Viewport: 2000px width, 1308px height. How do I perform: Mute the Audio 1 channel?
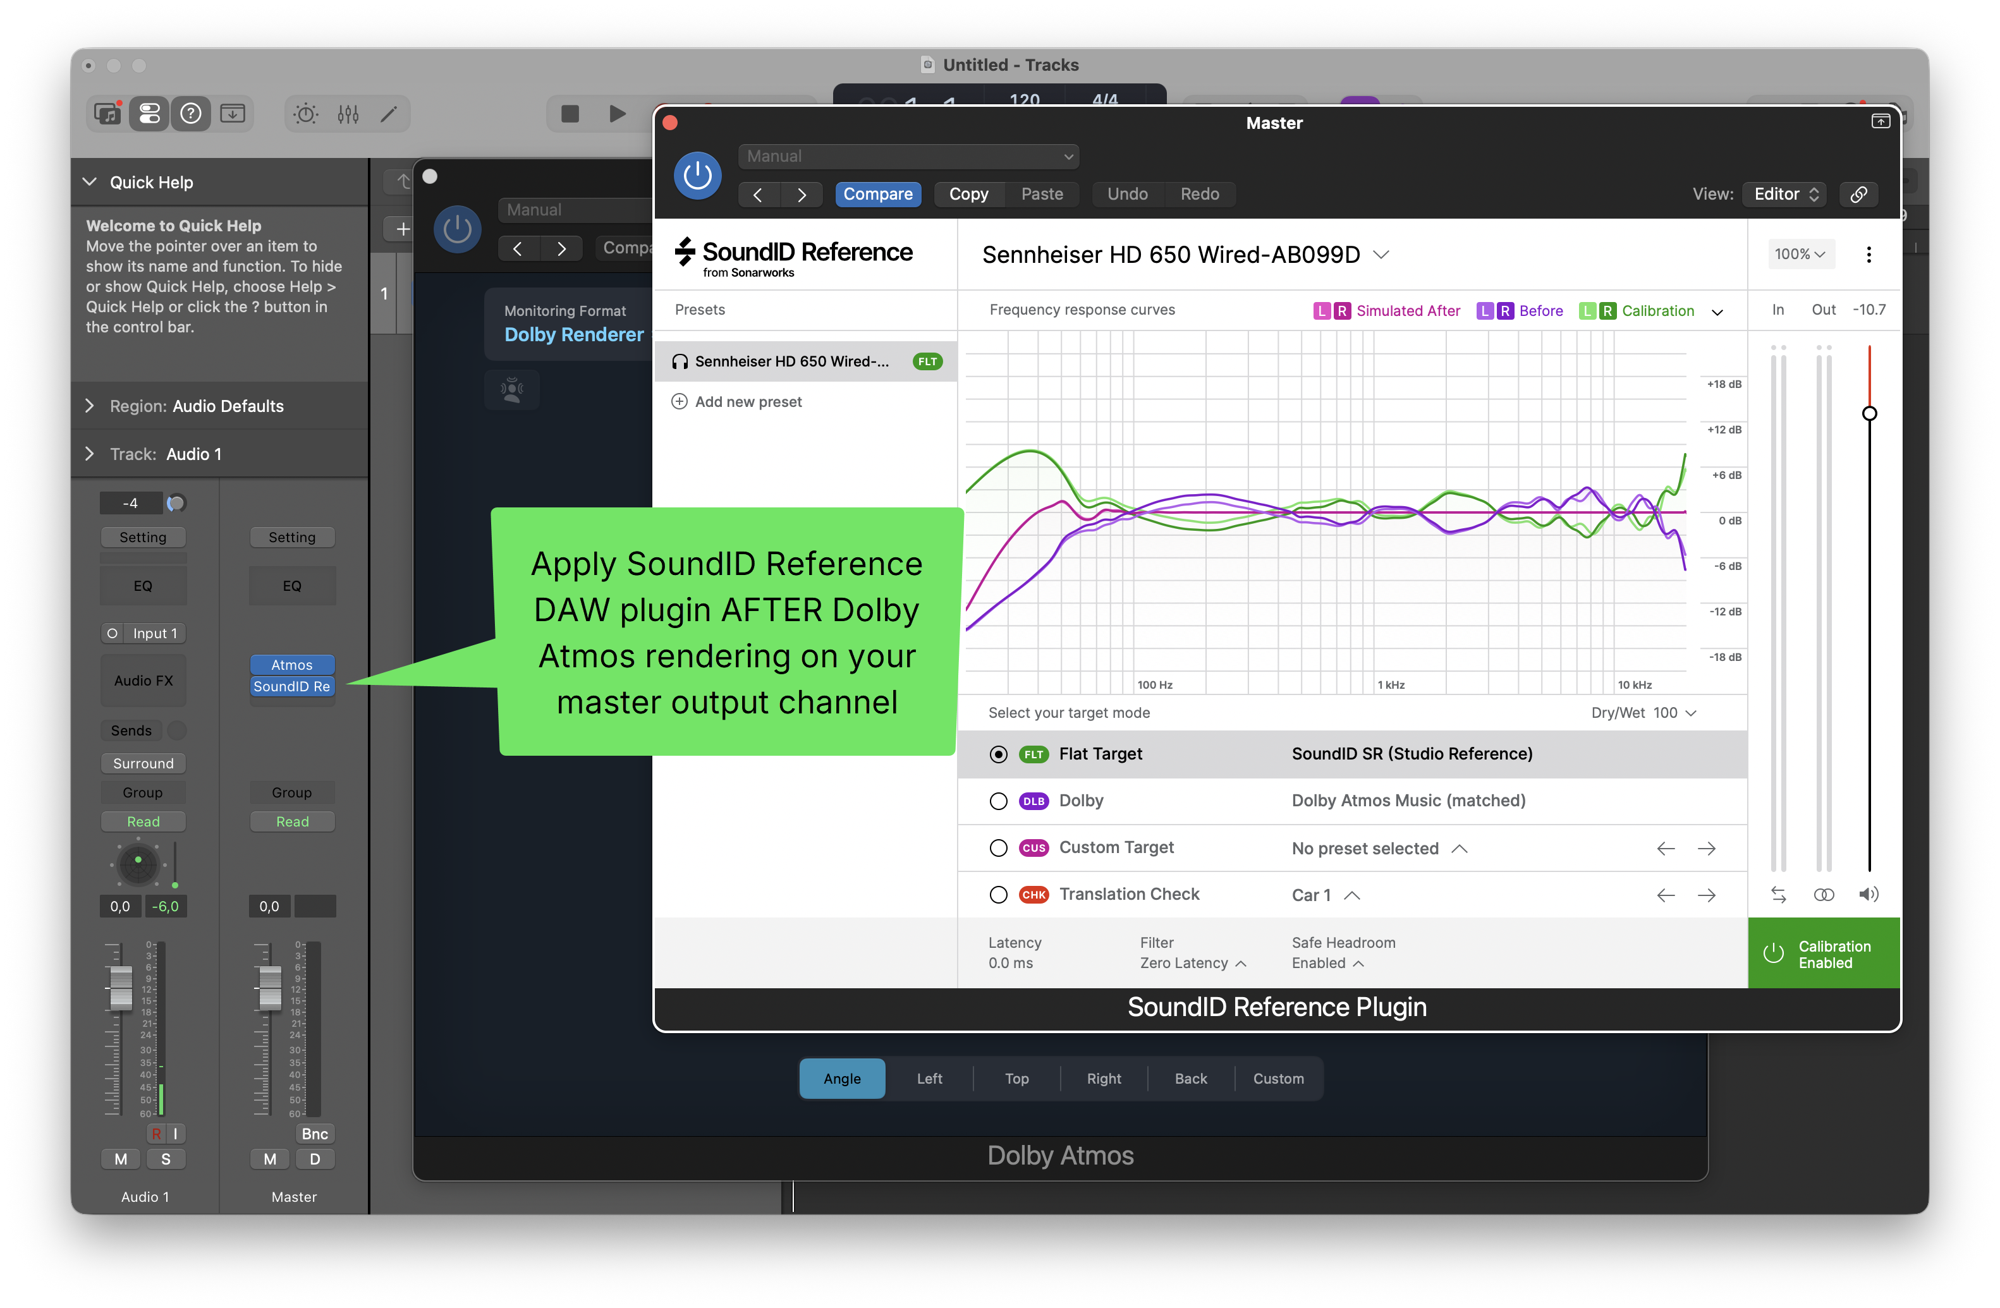[x=121, y=1160]
